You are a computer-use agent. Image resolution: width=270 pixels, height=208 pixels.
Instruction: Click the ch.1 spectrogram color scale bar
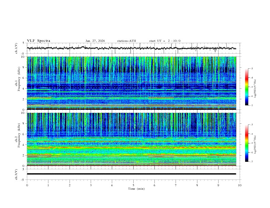click(x=246, y=87)
